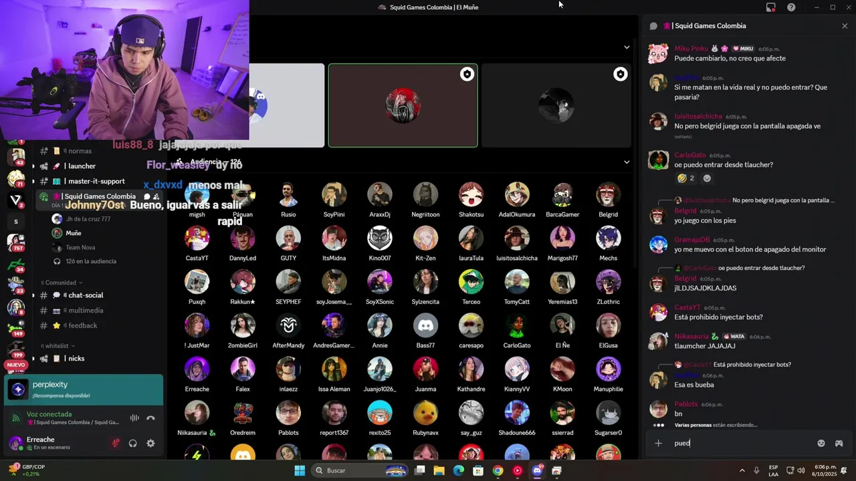This screenshot has height=481, width=856.
Task: Open Discord help question icon
Action: 791,7
